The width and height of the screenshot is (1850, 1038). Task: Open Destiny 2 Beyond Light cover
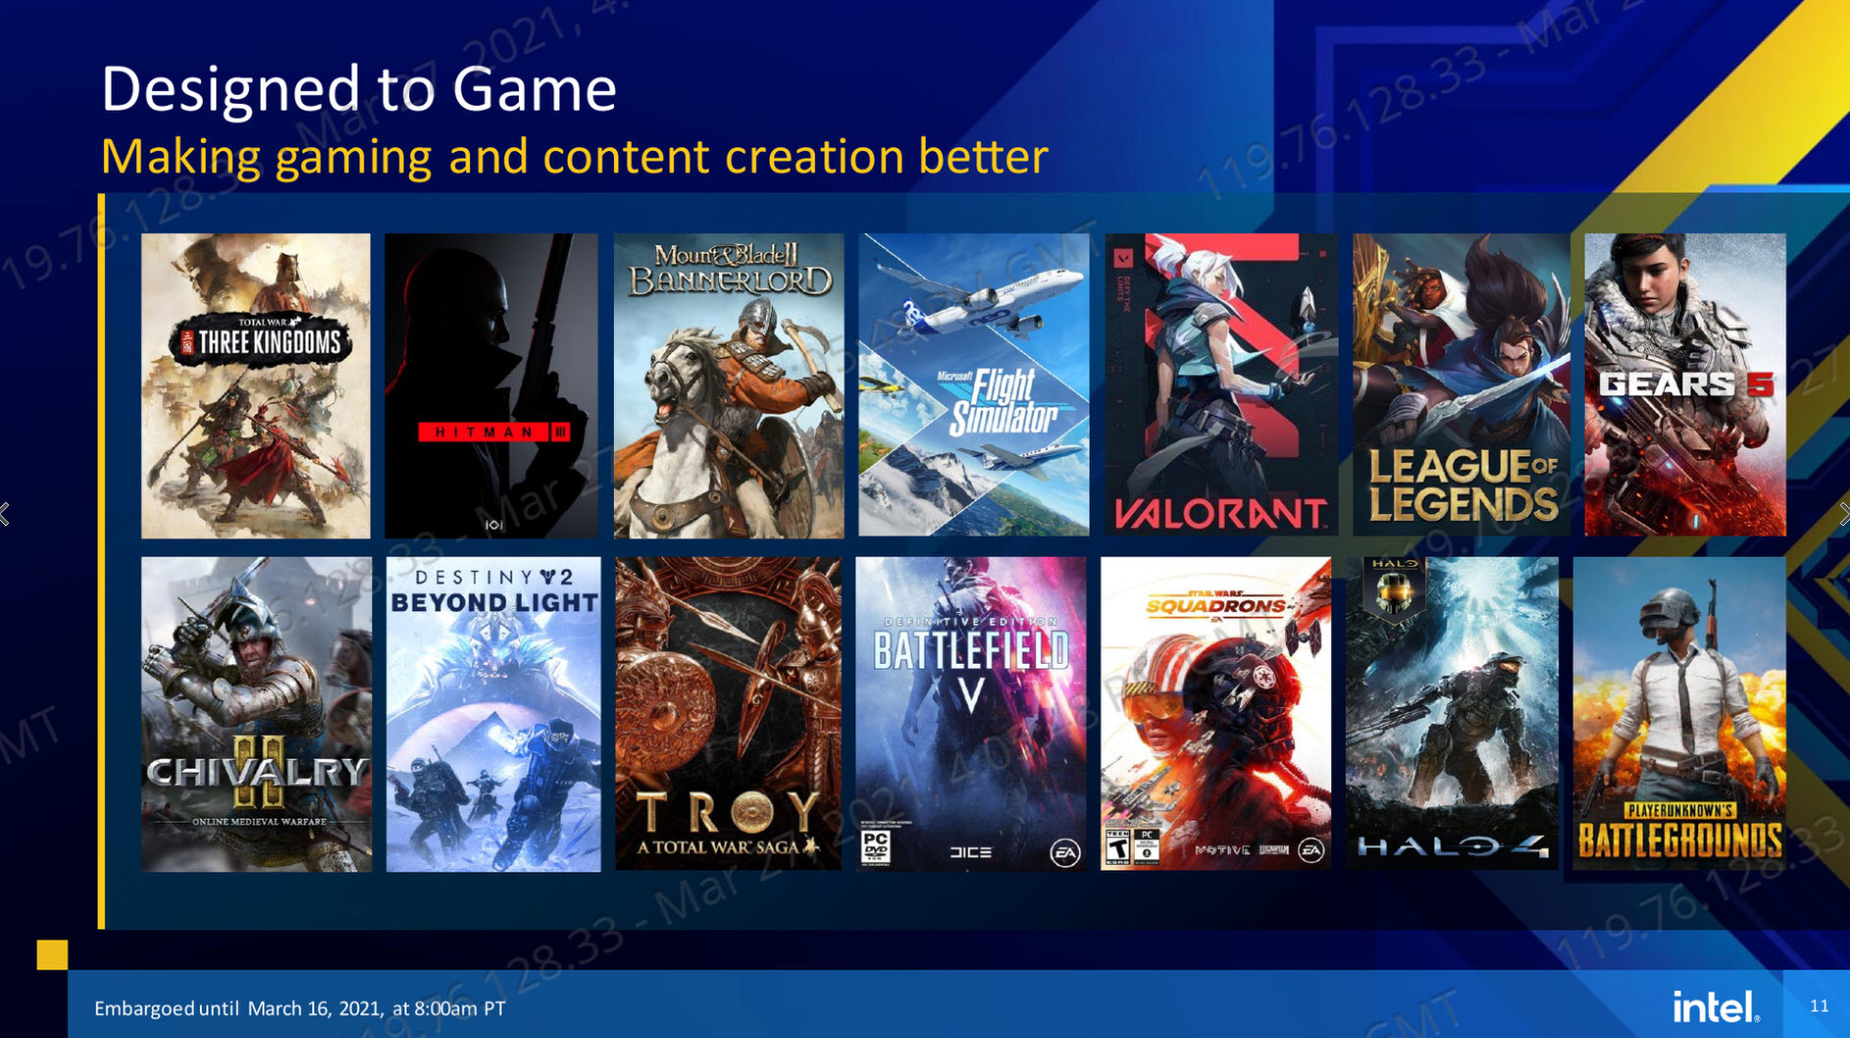click(494, 715)
